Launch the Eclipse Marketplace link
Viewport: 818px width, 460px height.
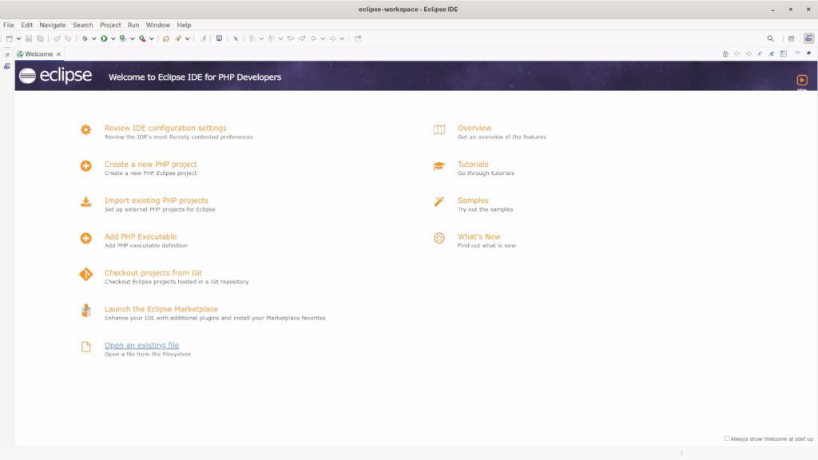(x=161, y=309)
